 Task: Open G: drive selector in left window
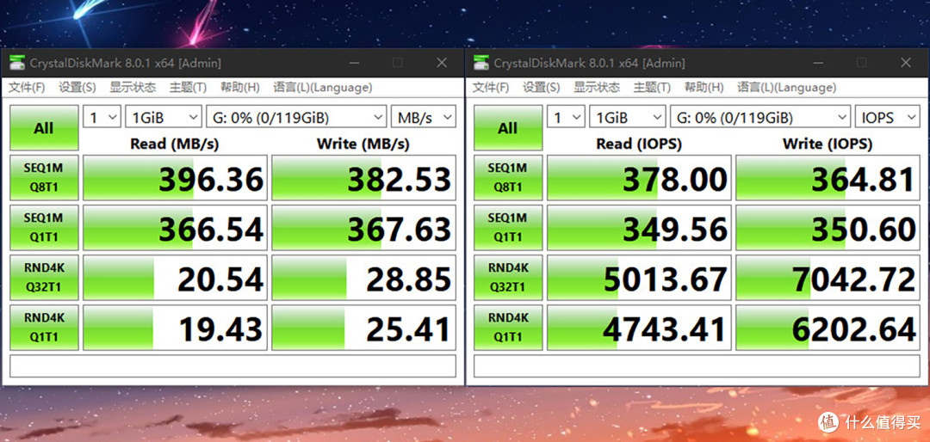296,117
